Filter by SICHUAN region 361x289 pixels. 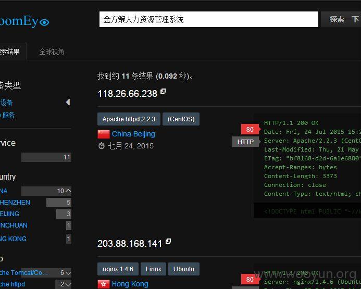[14, 225]
